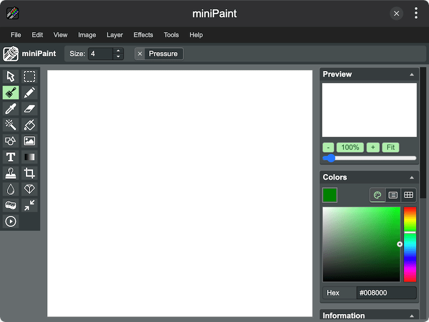Image resolution: width=429 pixels, height=322 pixels.
Task: Collapse the Colors panel
Action: click(411, 178)
